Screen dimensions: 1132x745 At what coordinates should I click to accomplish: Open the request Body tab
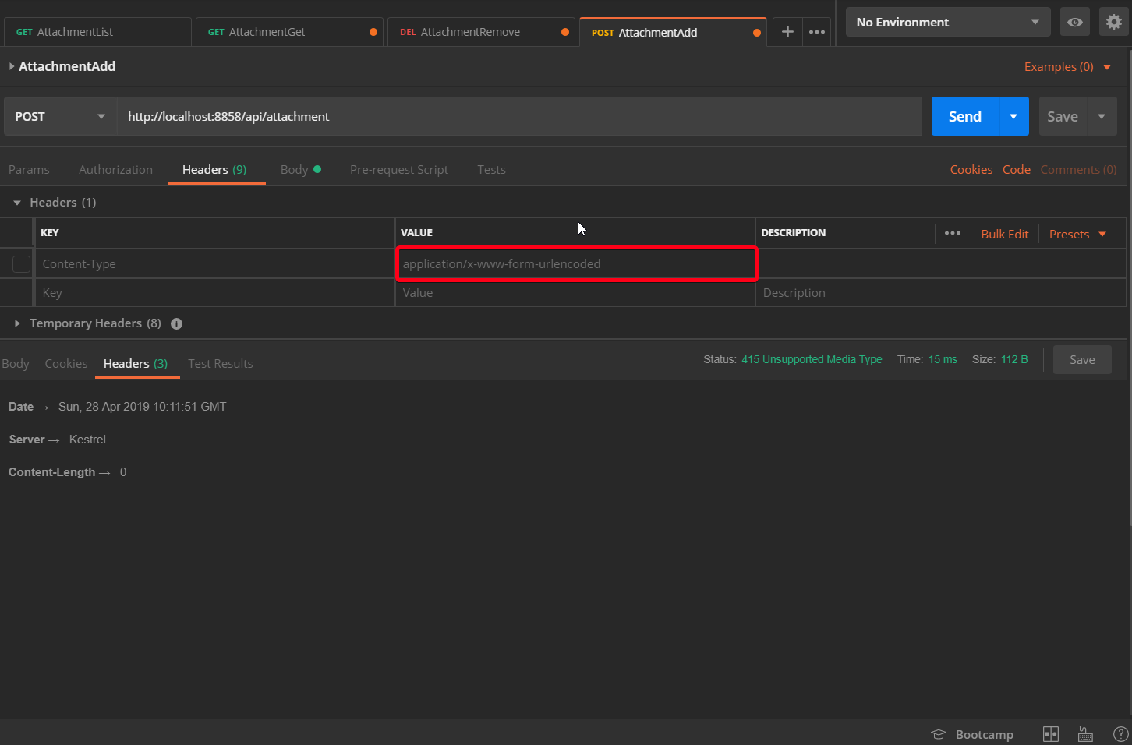click(301, 169)
